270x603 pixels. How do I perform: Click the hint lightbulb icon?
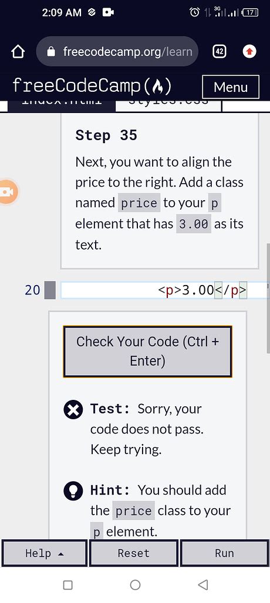73,491
